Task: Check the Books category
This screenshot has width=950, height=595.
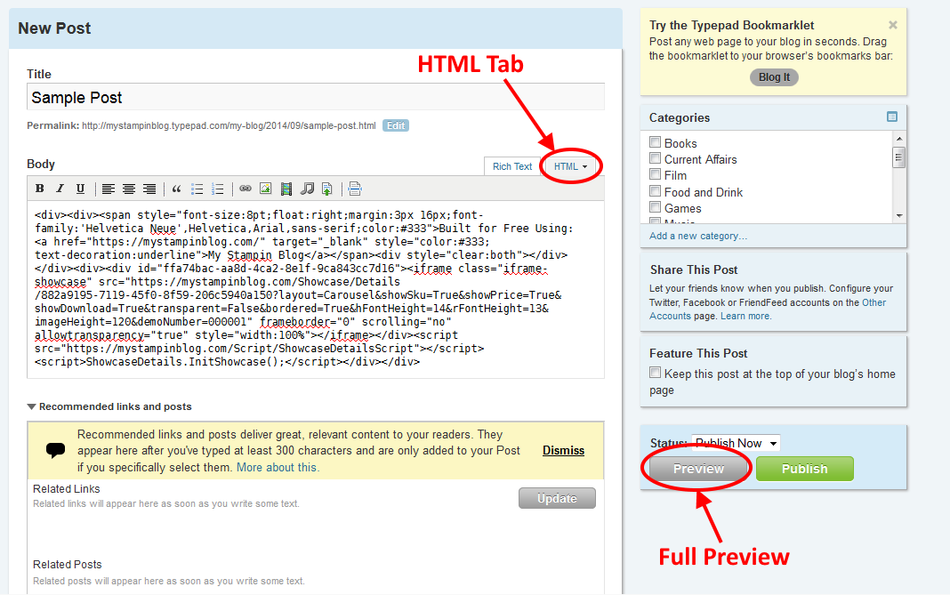Action: [x=655, y=141]
